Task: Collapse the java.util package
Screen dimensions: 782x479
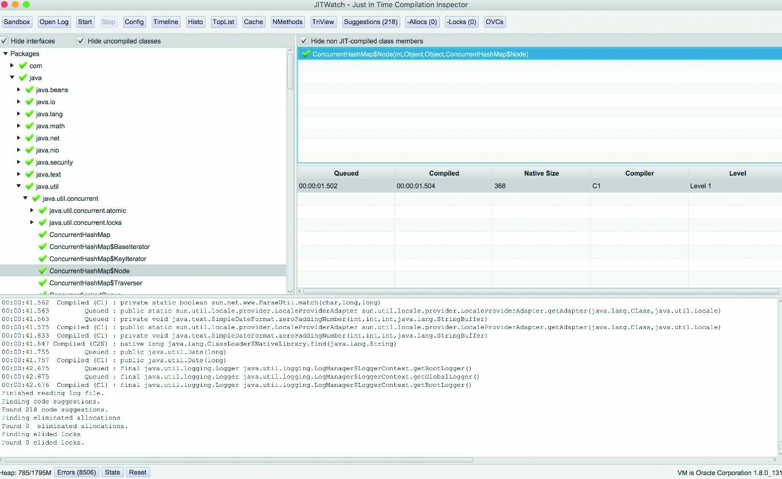Action: 19,186
